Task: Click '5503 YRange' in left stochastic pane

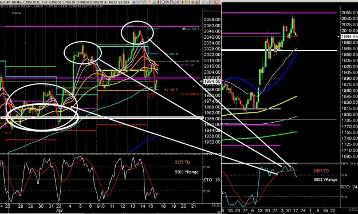Action: click(x=187, y=172)
